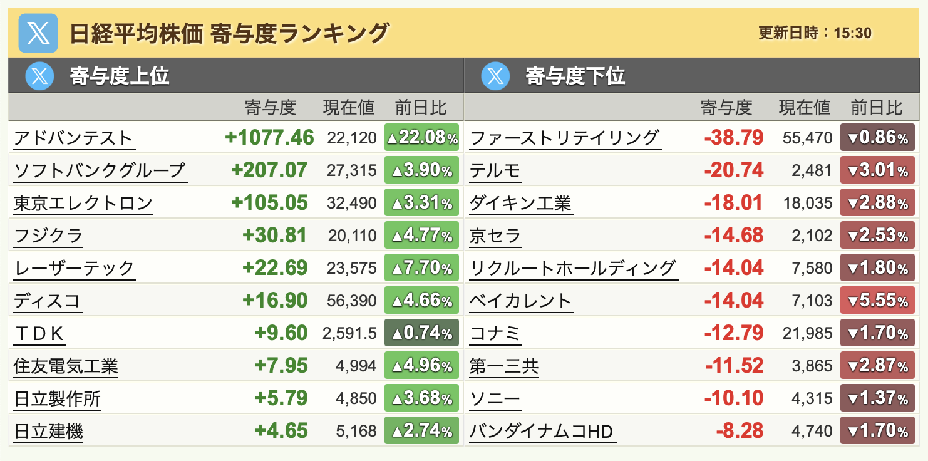Click the 寄与度 column header in 上位 table
Viewport: 928px width, 461px height.
tap(270, 108)
